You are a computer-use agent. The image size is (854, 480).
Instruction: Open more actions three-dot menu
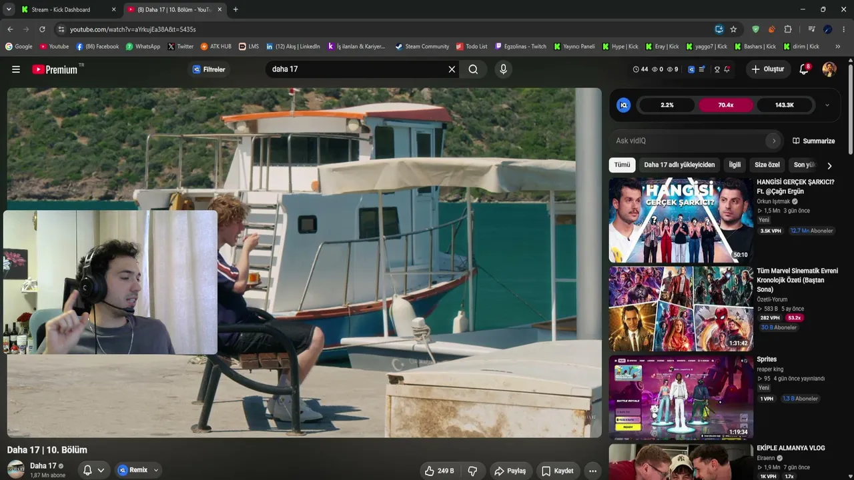pos(592,471)
